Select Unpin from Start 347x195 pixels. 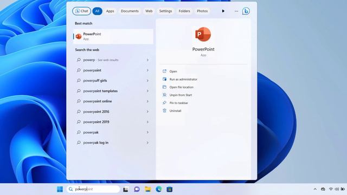point(181,95)
